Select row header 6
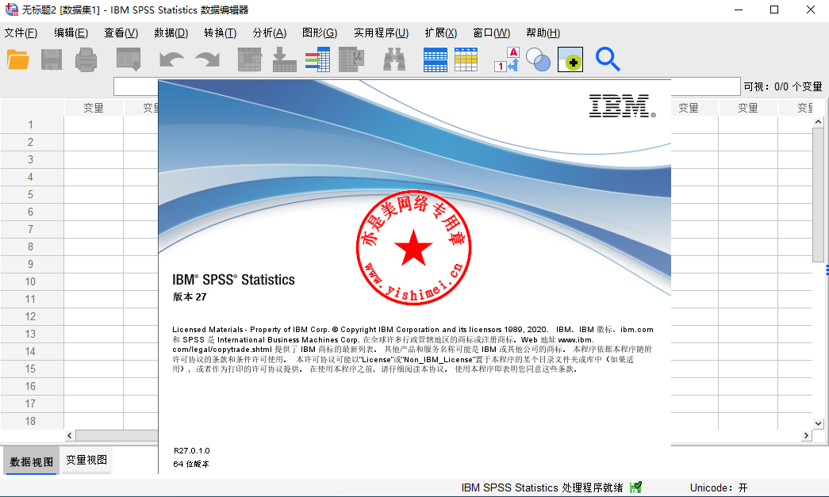Image resolution: width=829 pixels, height=497 pixels. click(x=31, y=212)
